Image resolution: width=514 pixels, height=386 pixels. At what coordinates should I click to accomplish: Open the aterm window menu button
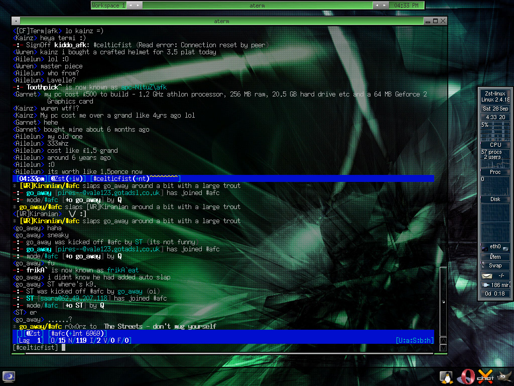(x=16, y=21)
